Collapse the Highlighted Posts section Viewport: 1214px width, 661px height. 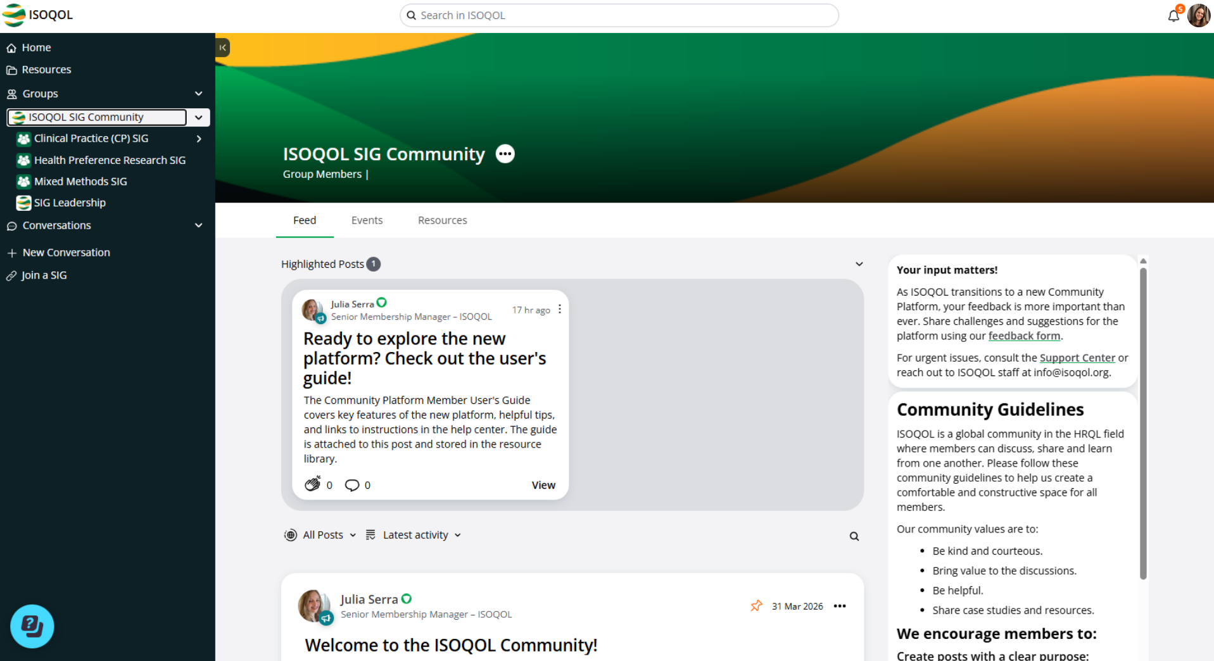tap(859, 264)
